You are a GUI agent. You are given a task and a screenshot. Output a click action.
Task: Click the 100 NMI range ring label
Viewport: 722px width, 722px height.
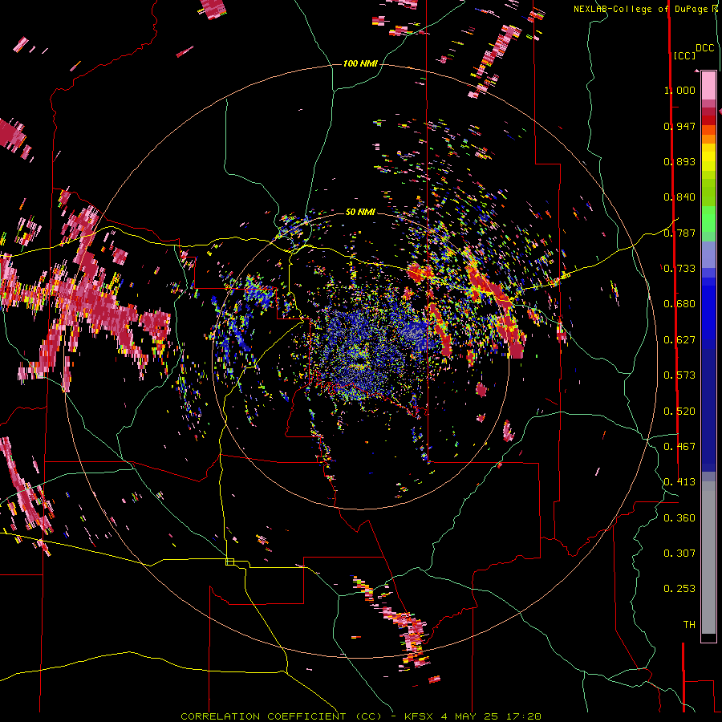coord(360,63)
